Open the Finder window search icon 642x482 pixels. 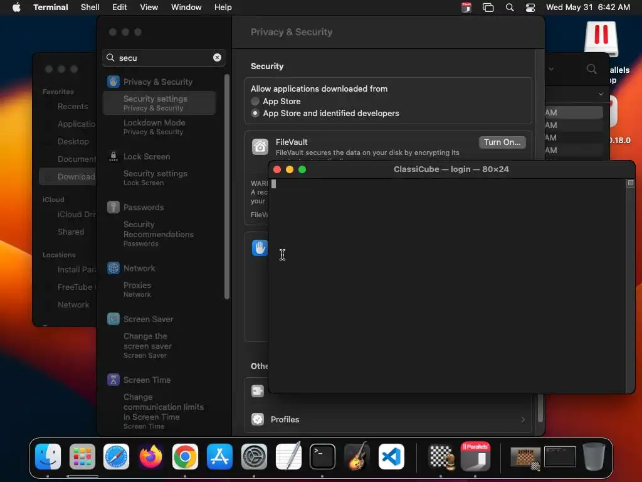[592, 69]
